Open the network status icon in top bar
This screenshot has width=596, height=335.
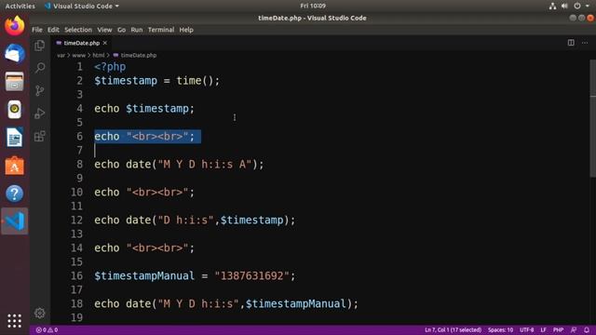pyautogui.click(x=552, y=7)
